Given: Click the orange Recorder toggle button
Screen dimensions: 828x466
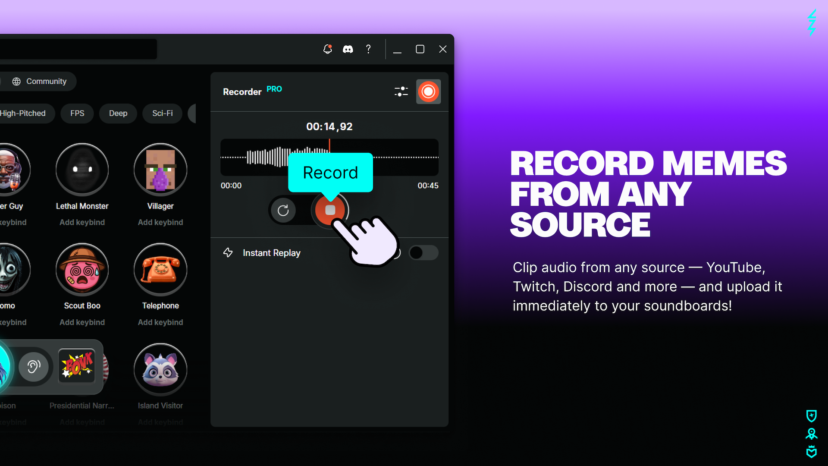Looking at the screenshot, I should click(428, 91).
